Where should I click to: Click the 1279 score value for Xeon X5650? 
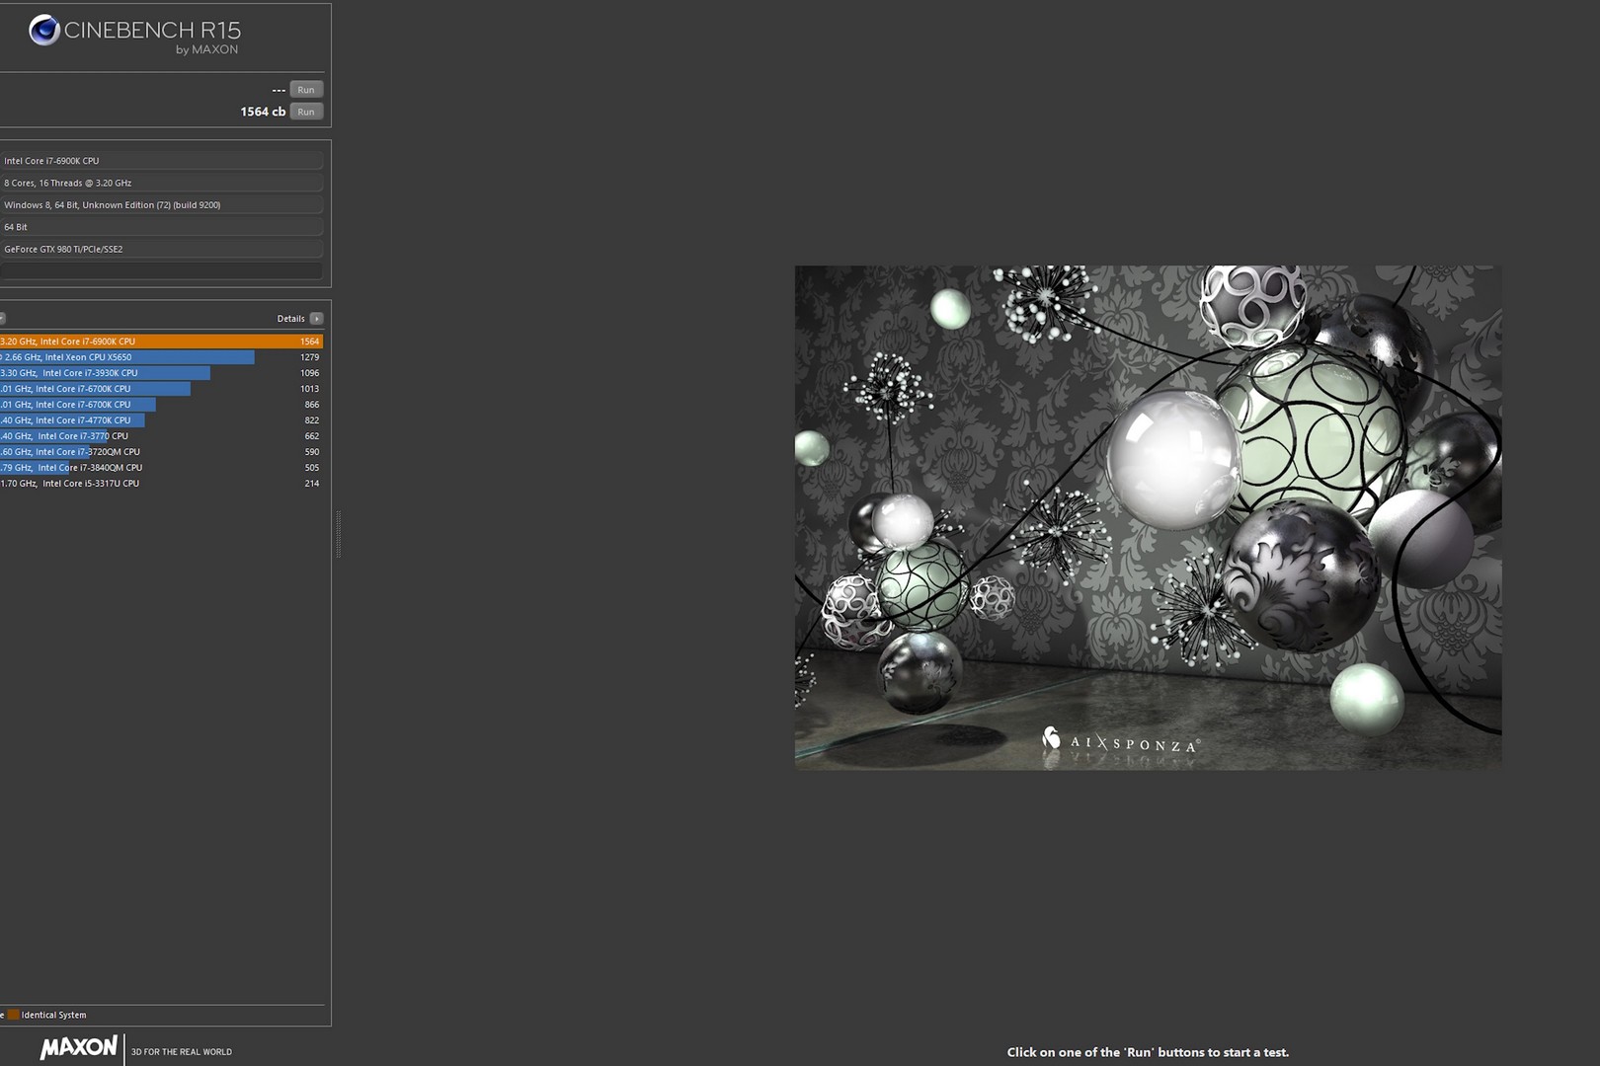pyautogui.click(x=309, y=357)
